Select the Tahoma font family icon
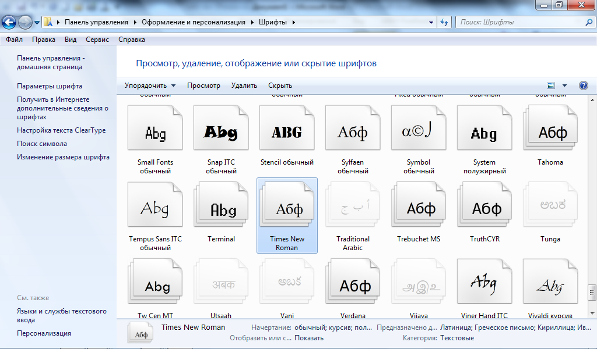Viewport: 597px width, 349px height. [x=550, y=127]
